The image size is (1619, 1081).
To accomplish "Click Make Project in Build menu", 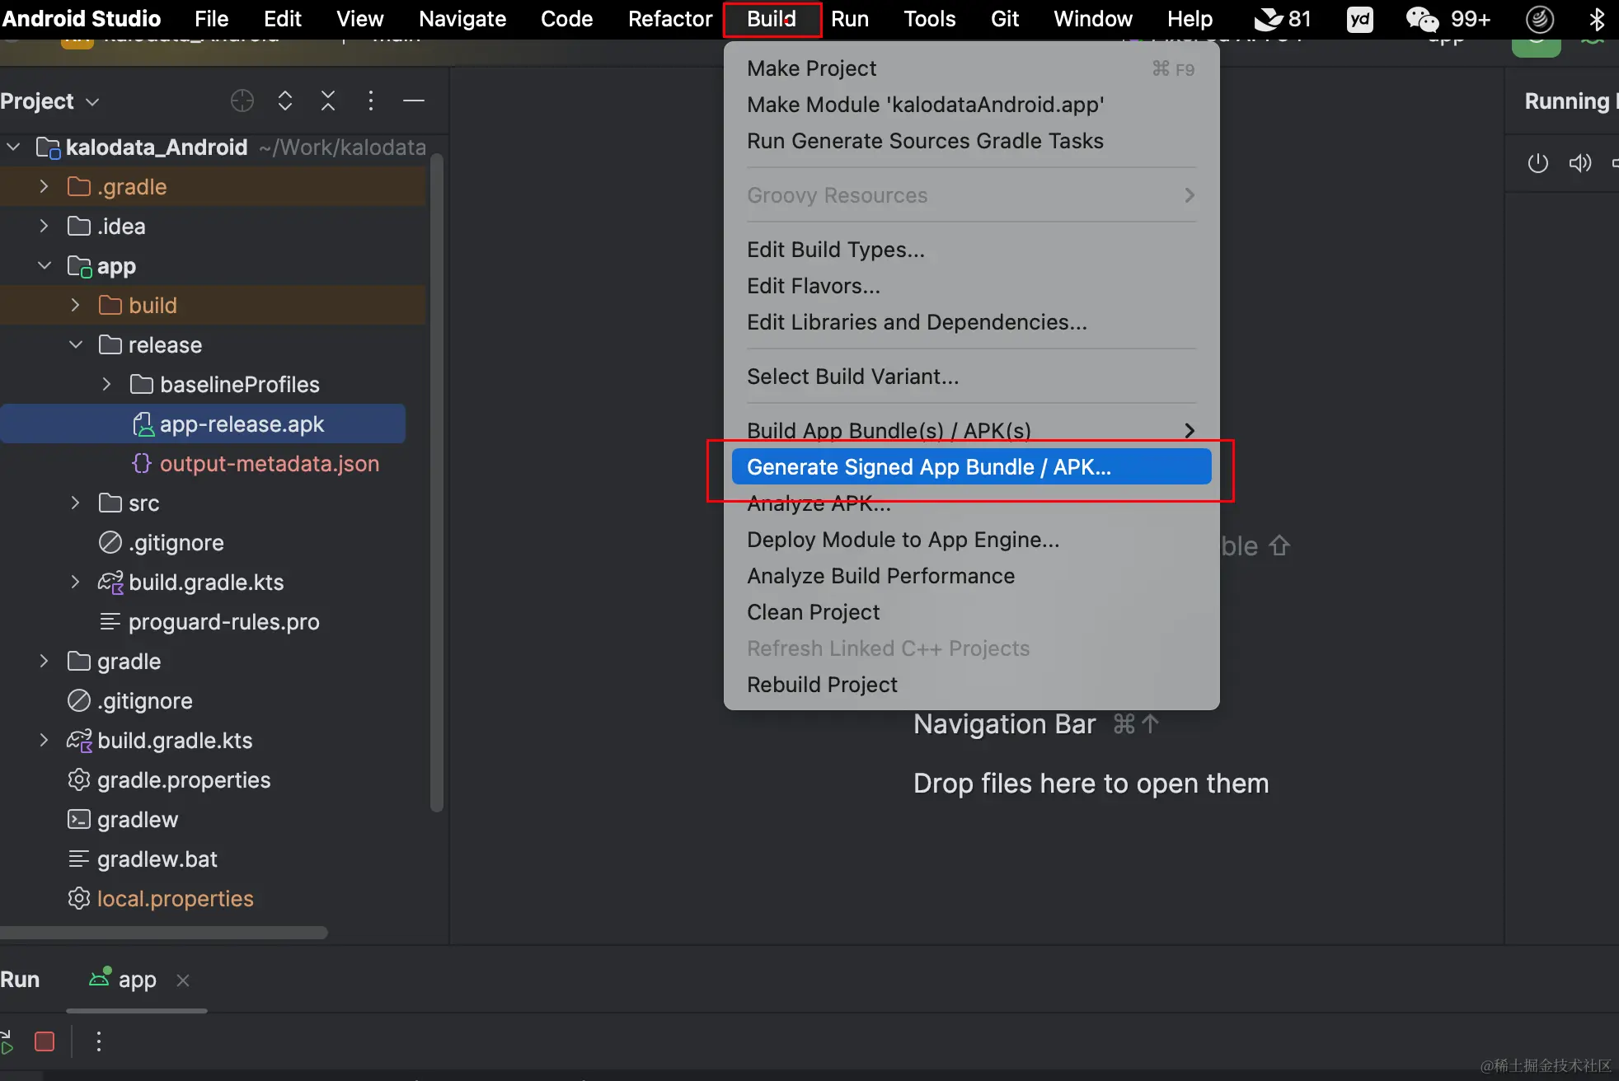I will 971,68.
